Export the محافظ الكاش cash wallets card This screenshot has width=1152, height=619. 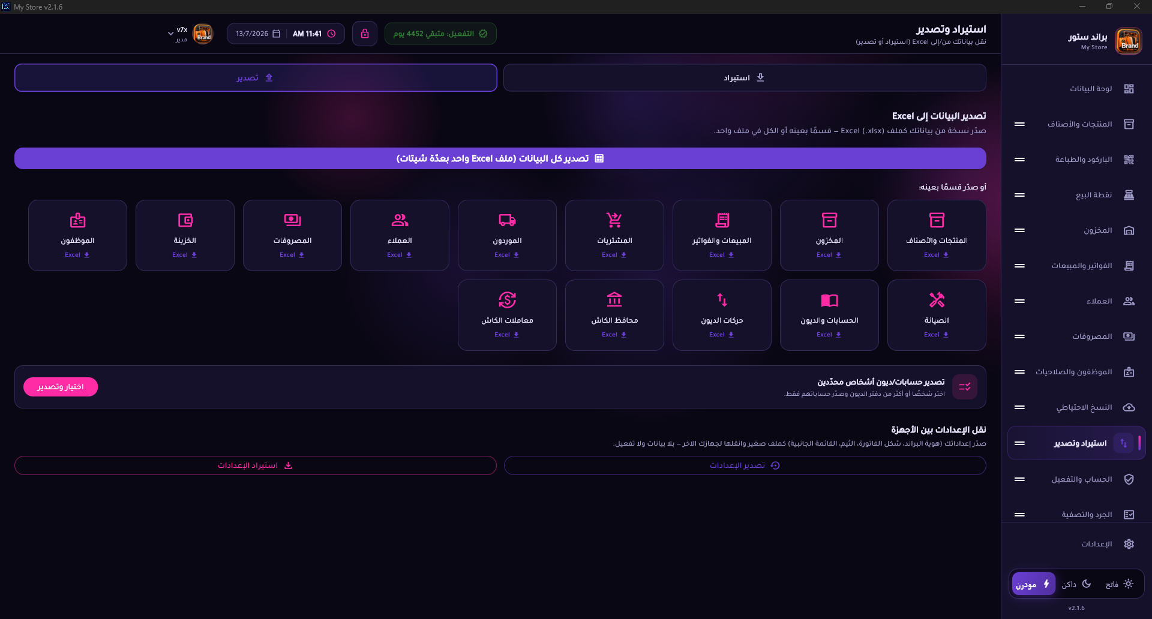click(x=614, y=315)
